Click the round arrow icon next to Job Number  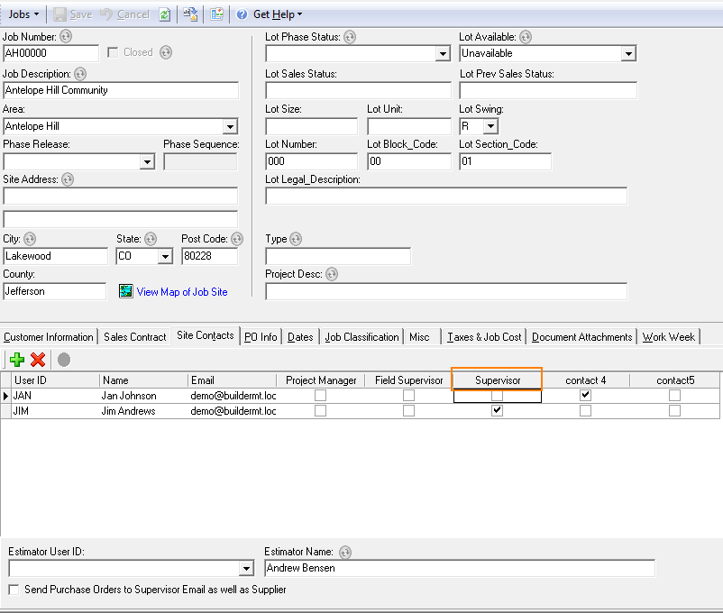tap(66, 37)
